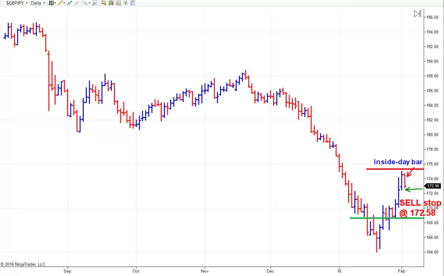
Task: Click the 194.00 price axis label
Action: pos(432,32)
